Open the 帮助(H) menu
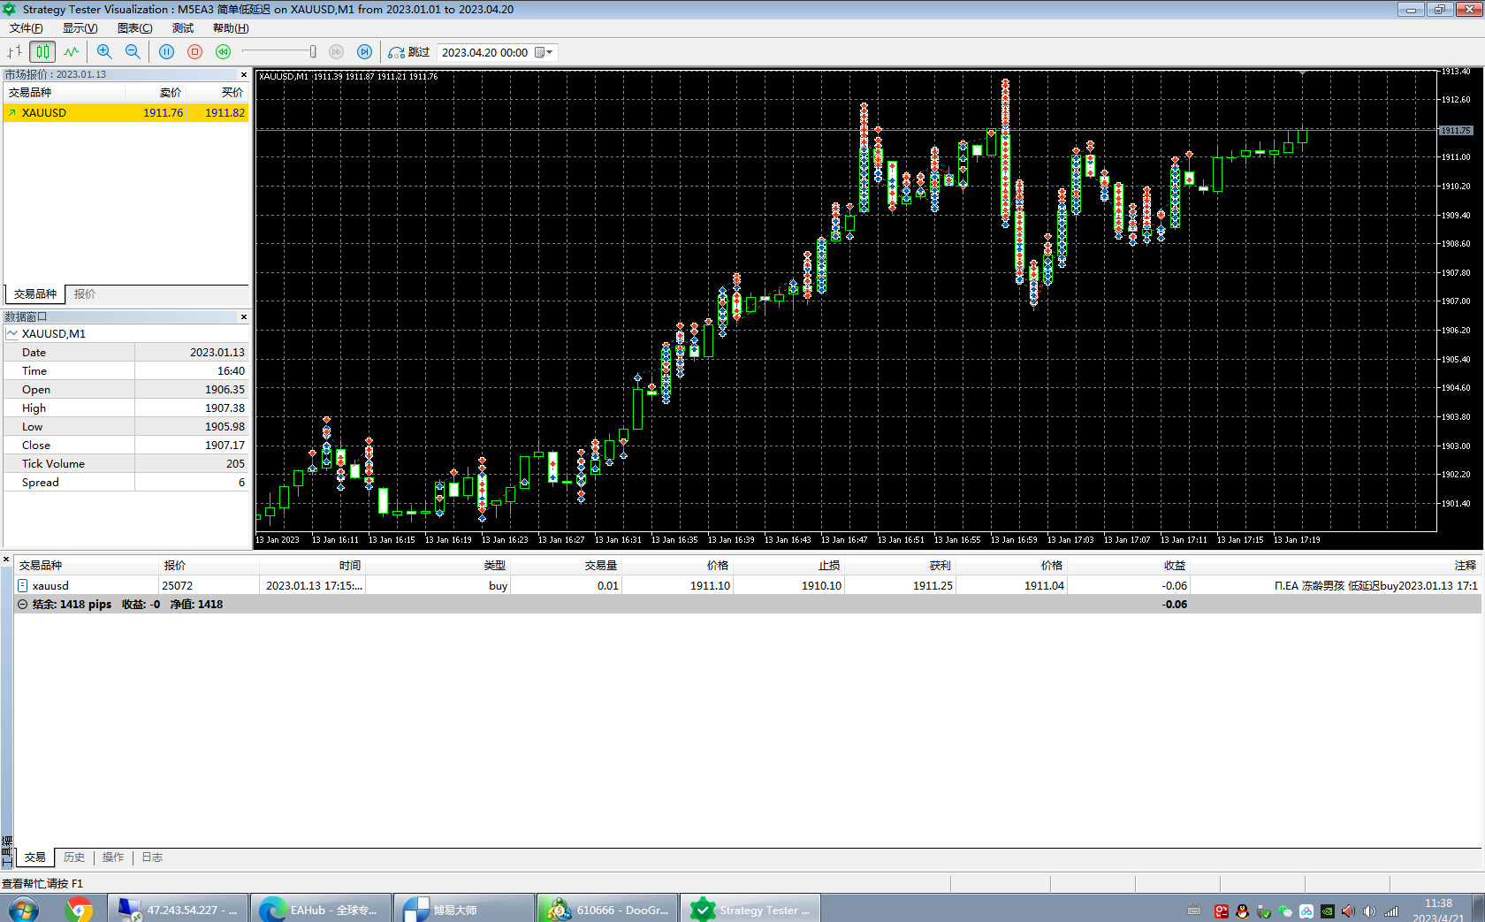Viewport: 1485px width, 922px height. (x=231, y=28)
